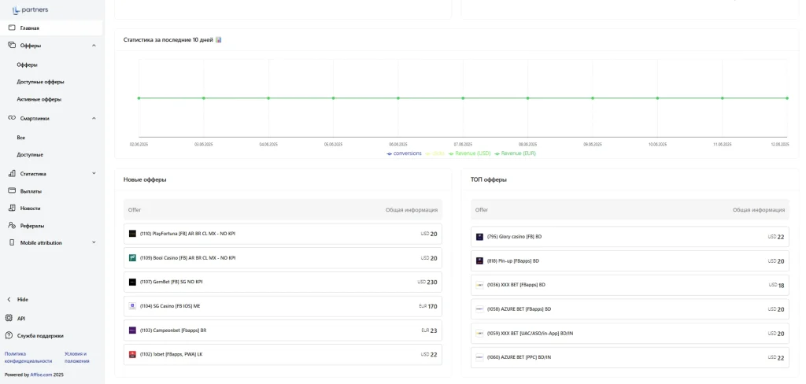Click the Рефералы people icon
Screen dimensions: 806x384
point(12,225)
